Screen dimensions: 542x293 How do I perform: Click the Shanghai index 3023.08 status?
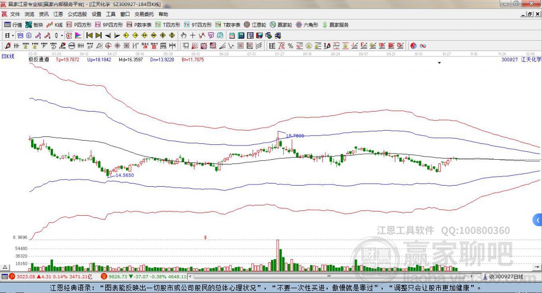(50, 277)
